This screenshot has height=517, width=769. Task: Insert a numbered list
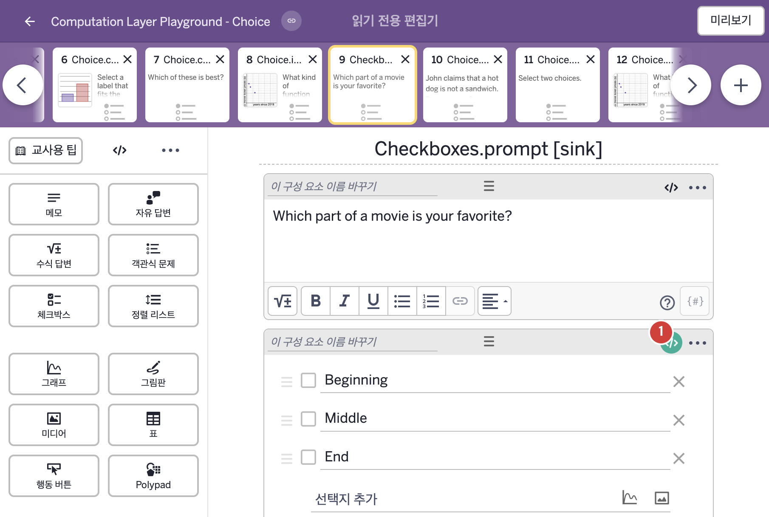431,301
